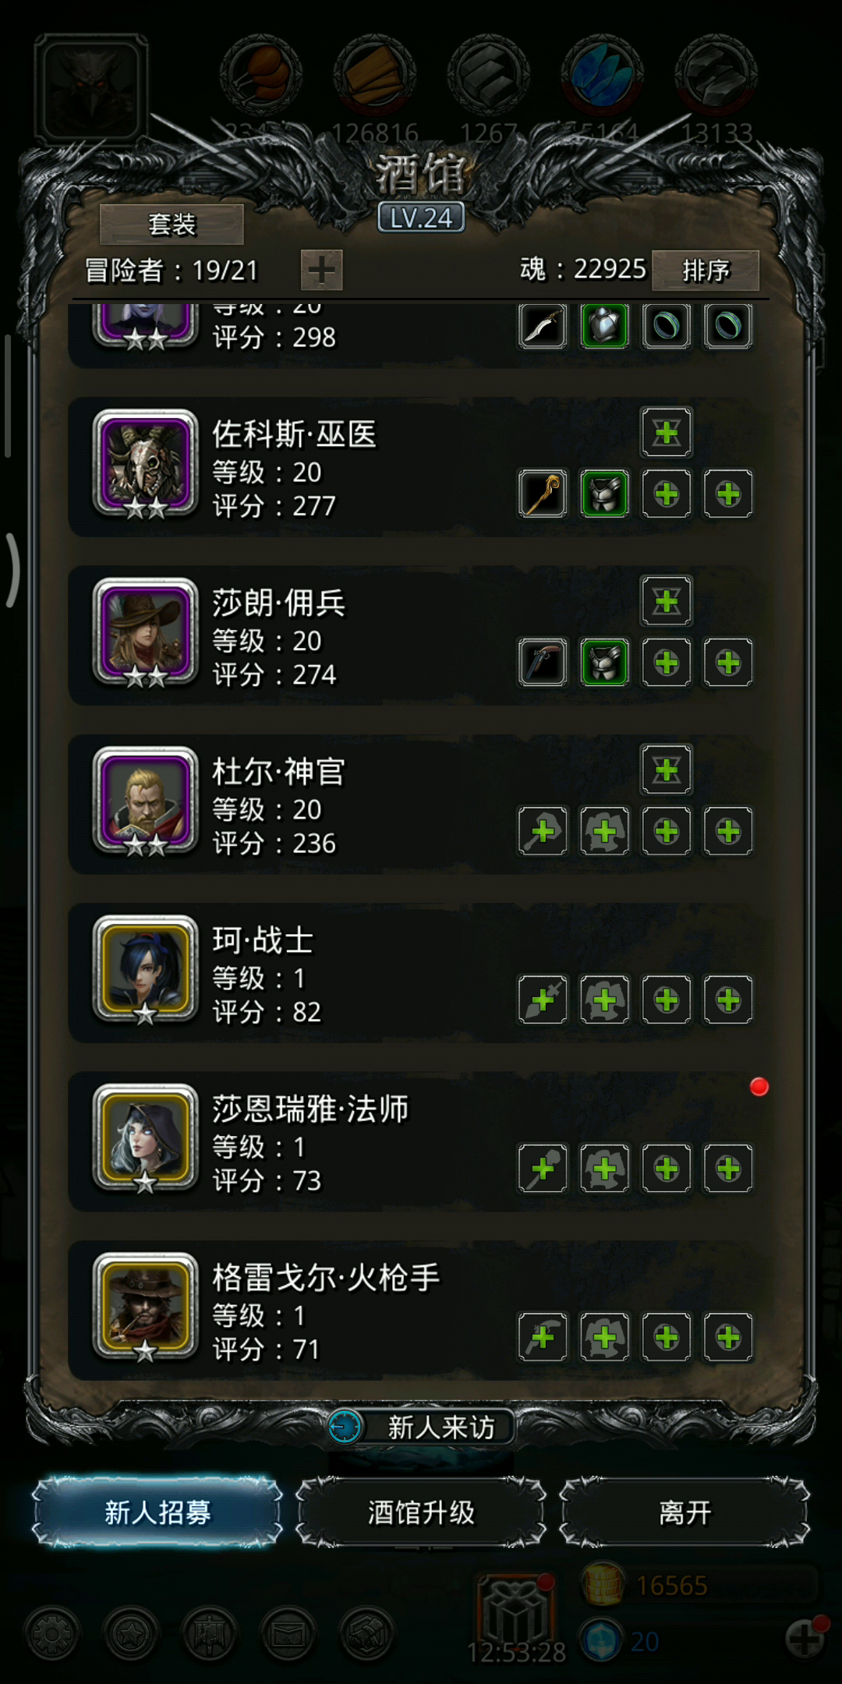Open 杜尔·神官 portrait
Image resolution: width=842 pixels, height=1684 pixels.
click(x=145, y=801)
